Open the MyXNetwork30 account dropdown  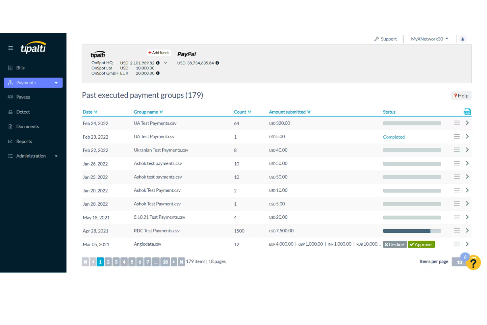[447, 39]
